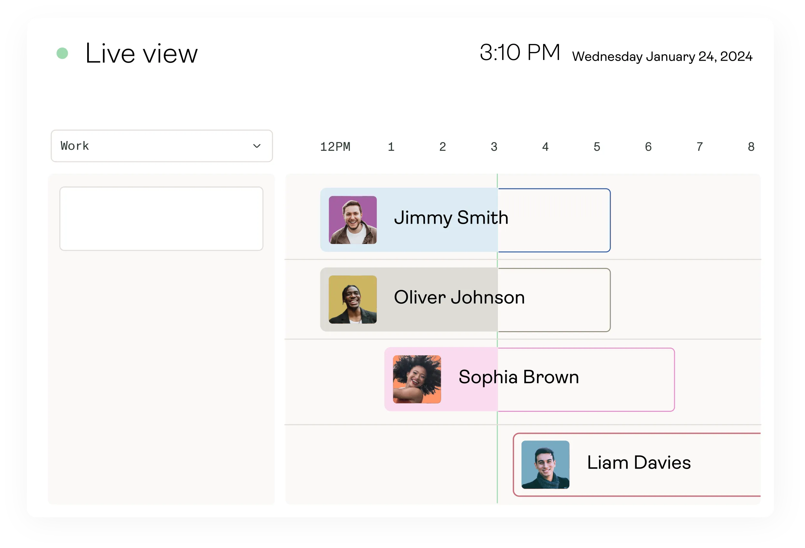Click Sophia Brown's avatar photo
The height and width of the screenshot is (548, 805).
(x=417, y=380)
